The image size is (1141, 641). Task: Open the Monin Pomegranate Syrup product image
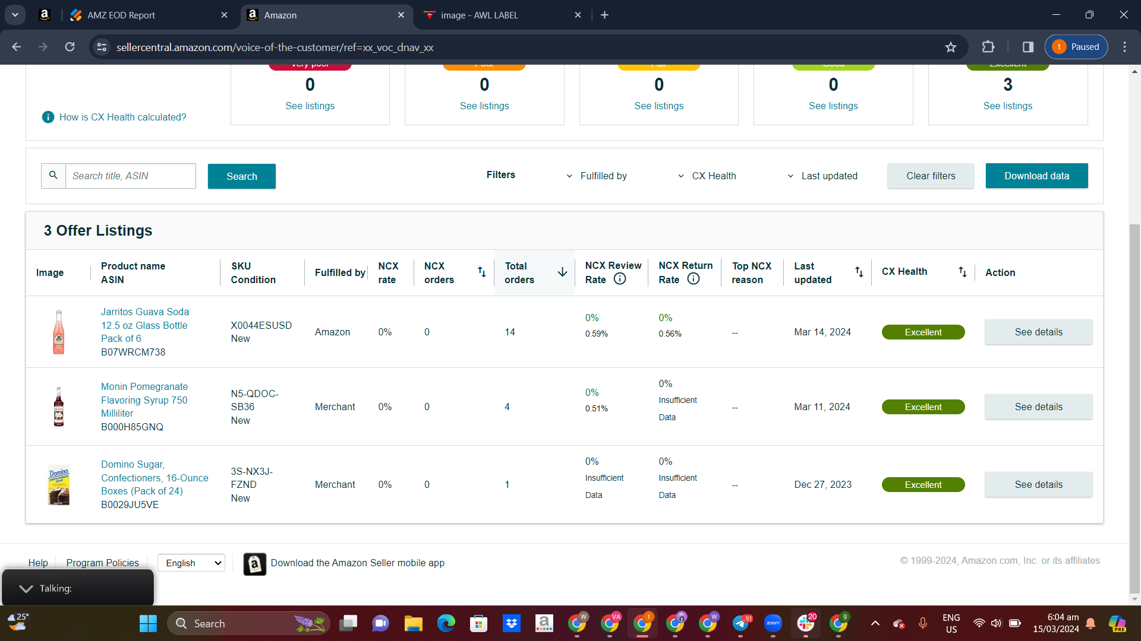point(59,407)
